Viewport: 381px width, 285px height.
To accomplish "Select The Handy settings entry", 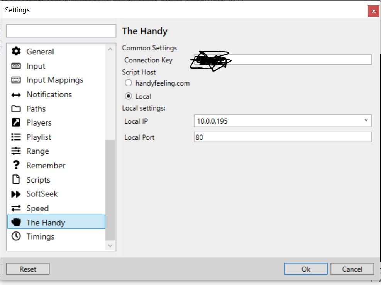I will 56,222.
